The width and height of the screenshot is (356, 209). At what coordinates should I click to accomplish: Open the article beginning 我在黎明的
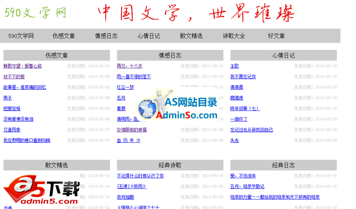click(27, 141)
